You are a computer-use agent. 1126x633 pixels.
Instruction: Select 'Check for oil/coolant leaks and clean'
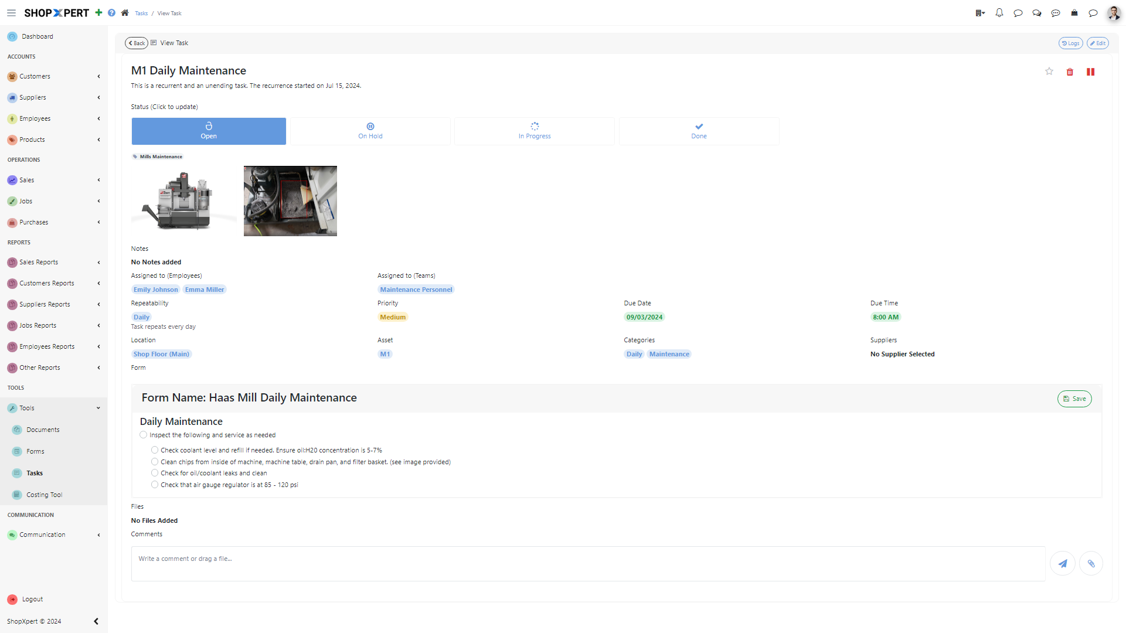coord(154,472)
